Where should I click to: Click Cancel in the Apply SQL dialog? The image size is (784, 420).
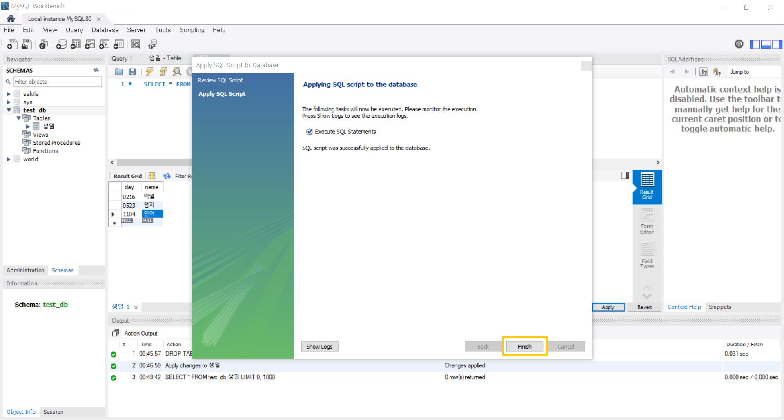pyautogui.click(x=566, y=347)
